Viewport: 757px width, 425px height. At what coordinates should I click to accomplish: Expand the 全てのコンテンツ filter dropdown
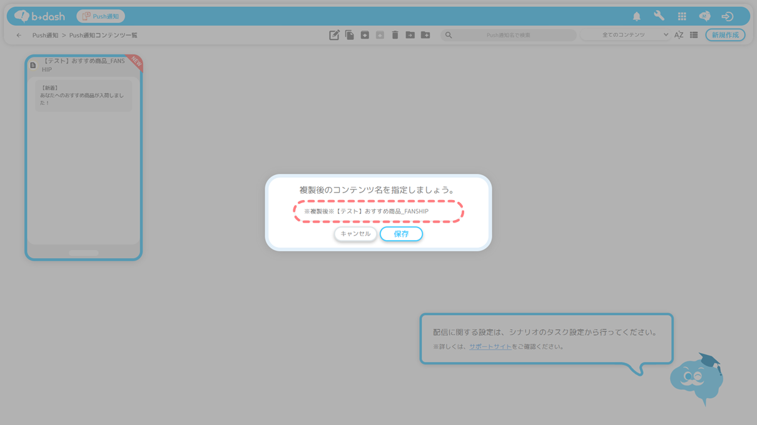click(626, 35)
